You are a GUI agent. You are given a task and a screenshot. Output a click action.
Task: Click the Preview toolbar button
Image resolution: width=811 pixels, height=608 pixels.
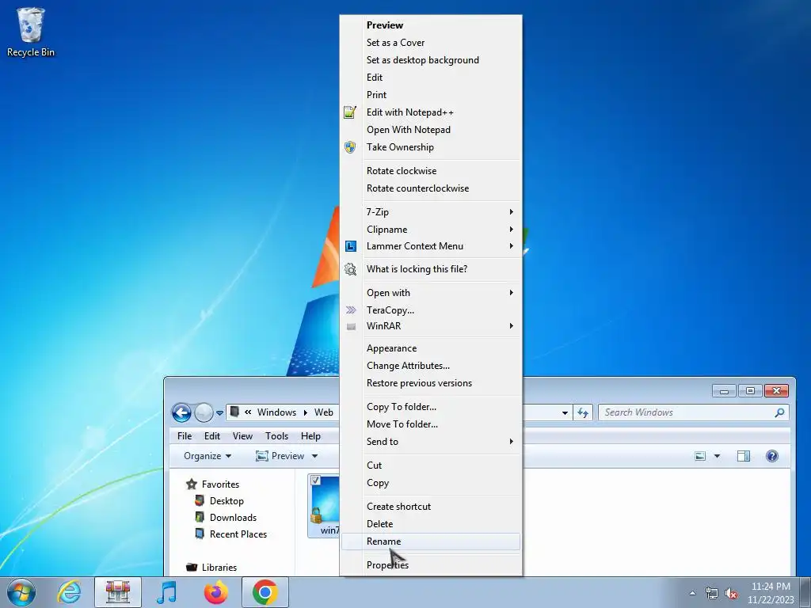[280, 456]
